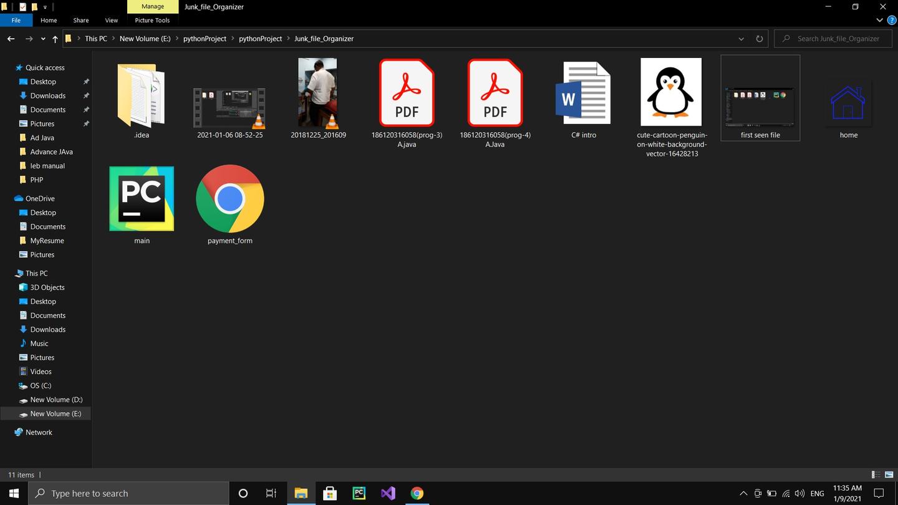Select the 20181225_201609 video thumbnail
The width and height of the screenshot is (898, 505).
(318, 93)
